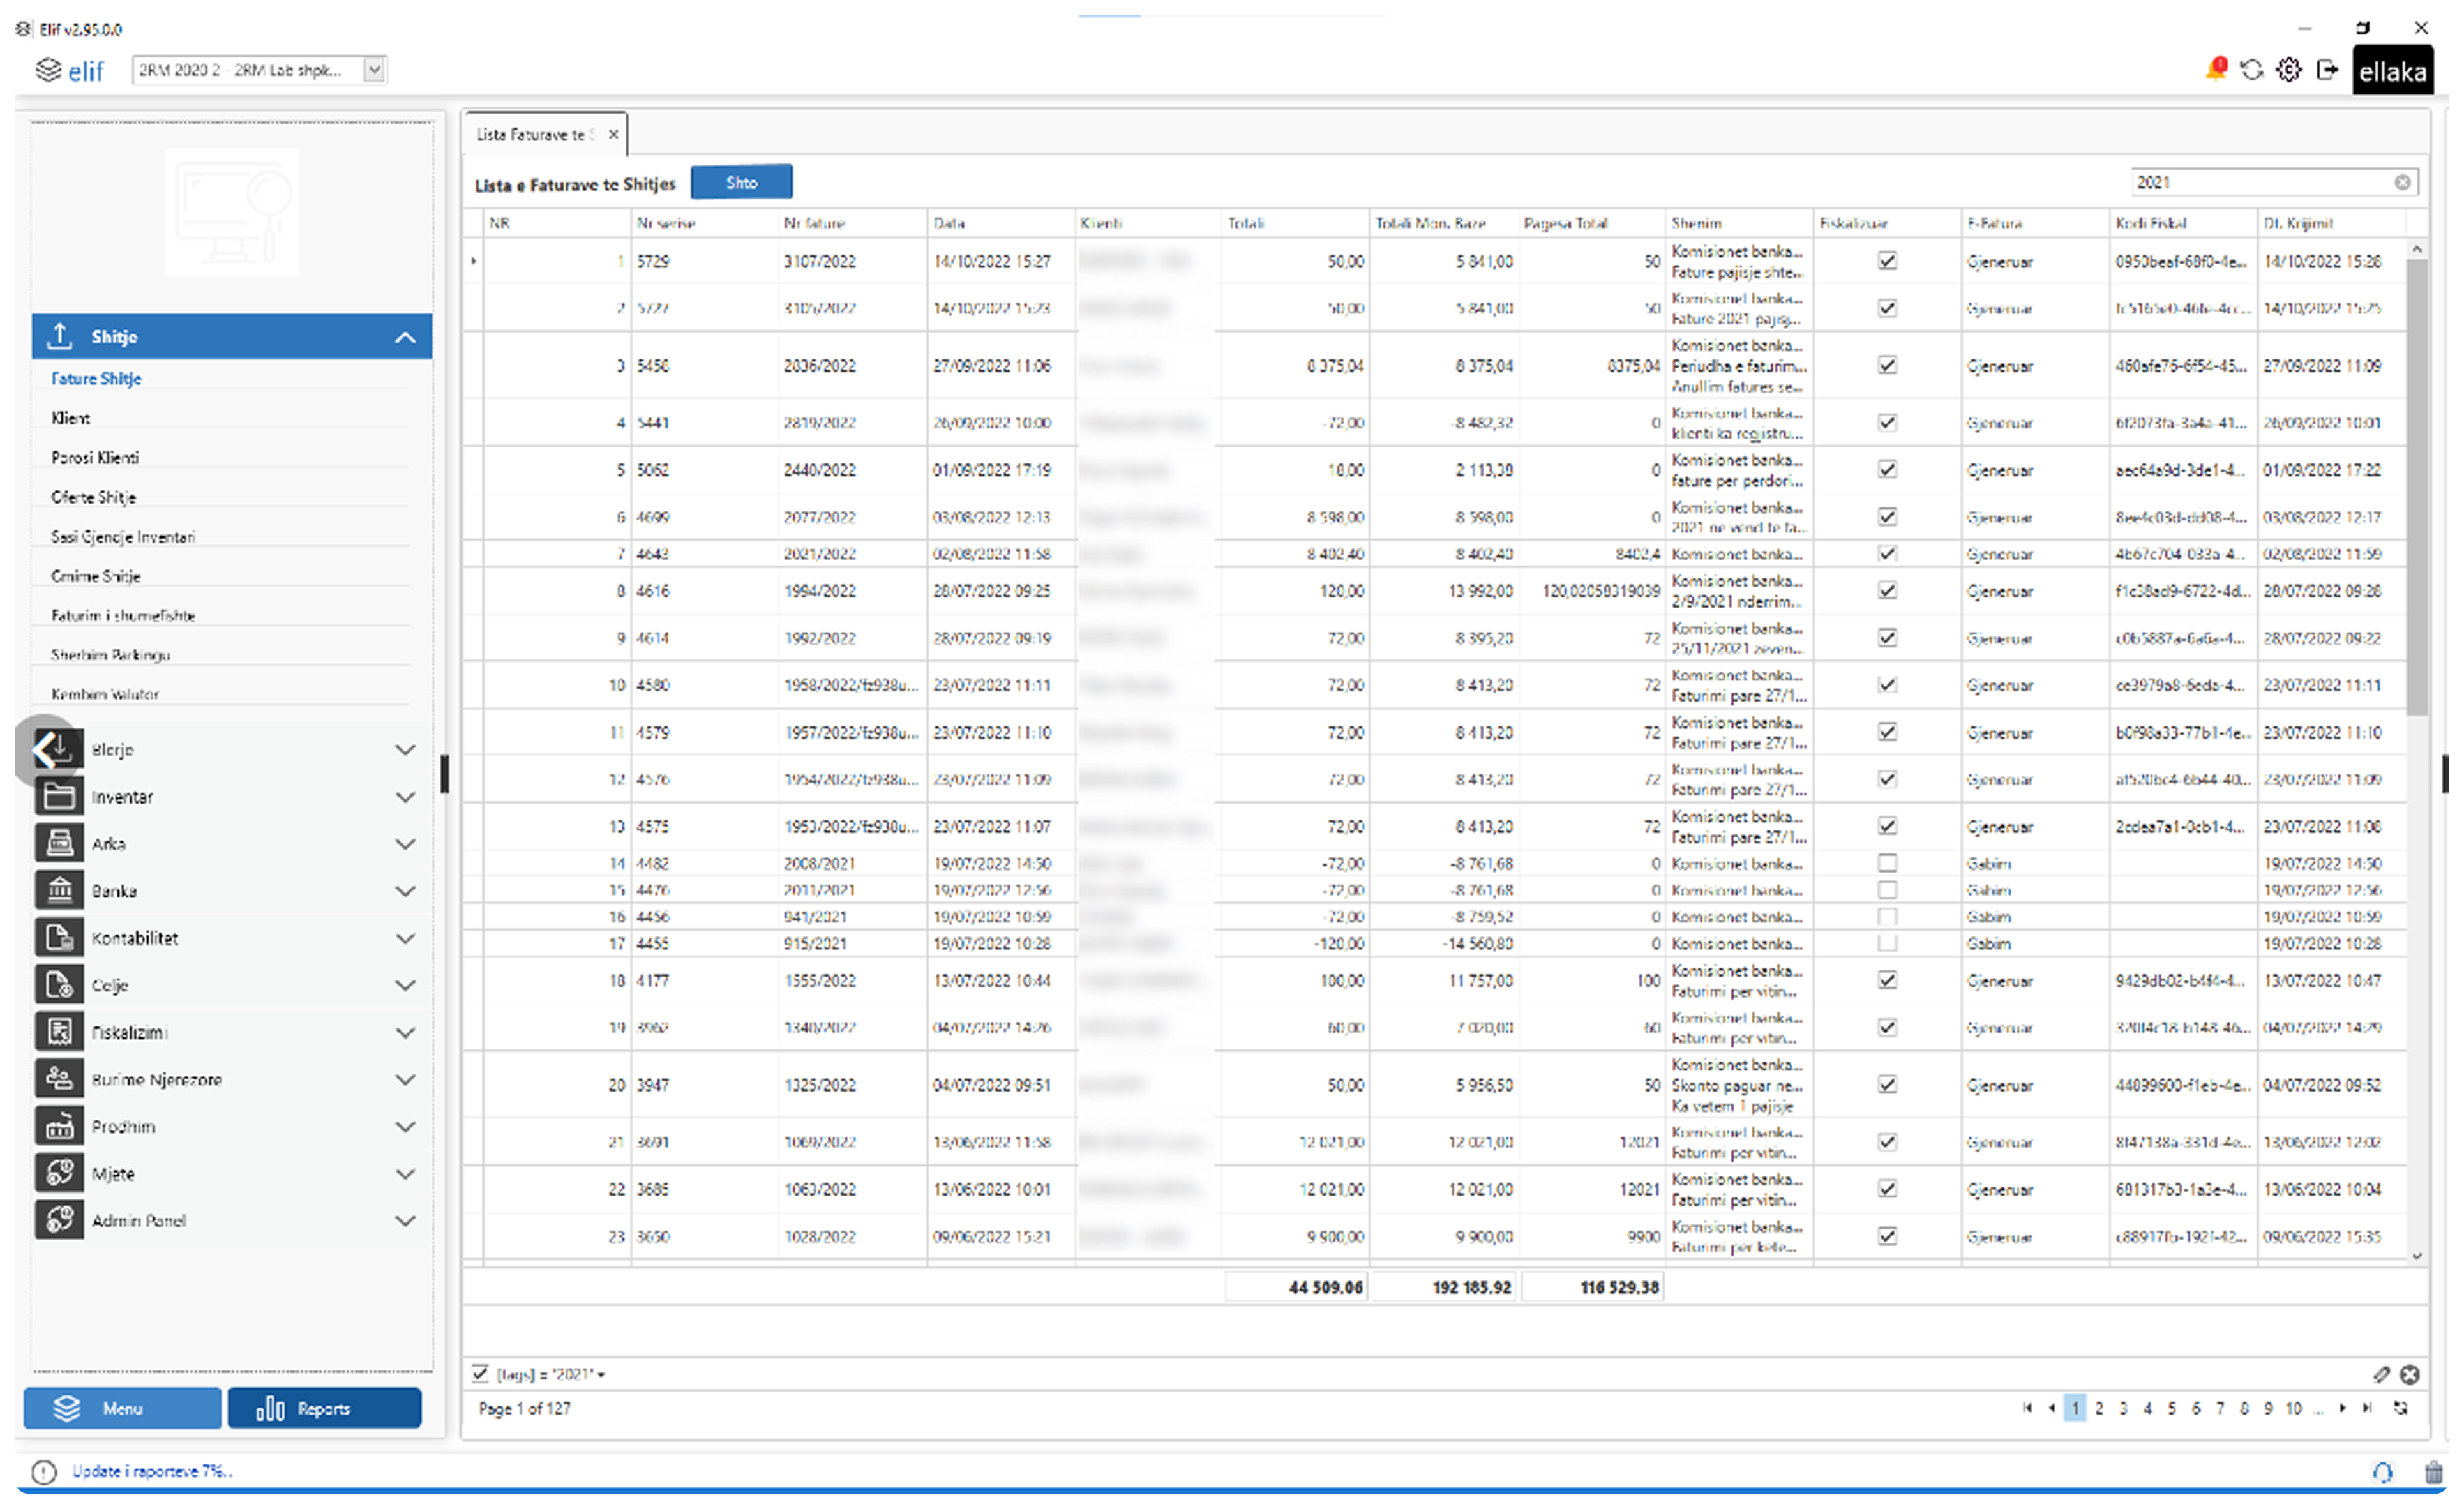The height and width of the screenshot is (1509, 2464).
Task: Toggle Fiskalizuar checkbox in first row
Action: tap(1887, 261)
